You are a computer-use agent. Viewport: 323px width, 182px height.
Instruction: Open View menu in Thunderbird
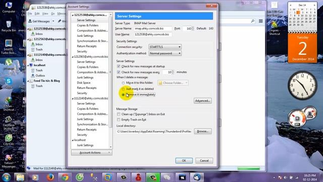(45, 14)
